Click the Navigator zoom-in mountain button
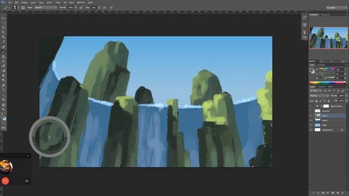 pyautogui.click(x=344, y=62)
